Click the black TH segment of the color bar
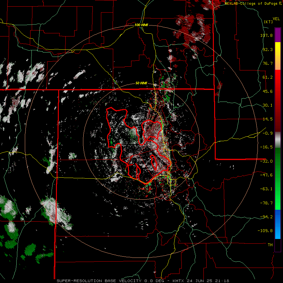 [278, 245]
